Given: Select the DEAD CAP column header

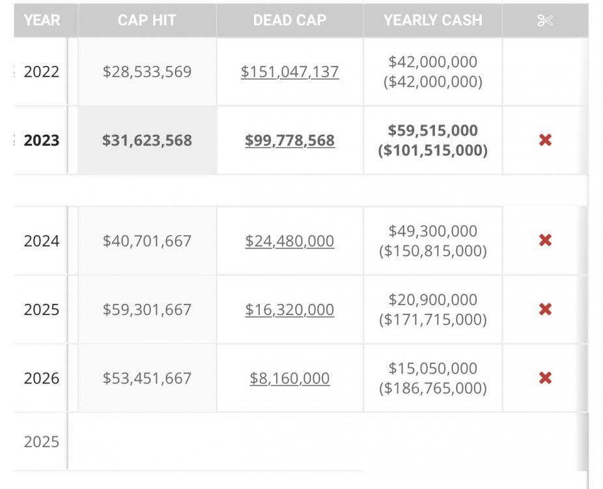Looking at the screenshot, I should click(290, 20).
